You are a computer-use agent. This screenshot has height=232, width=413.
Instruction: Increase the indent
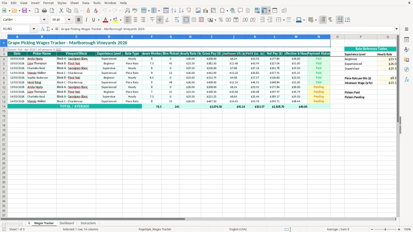[263, 20]
